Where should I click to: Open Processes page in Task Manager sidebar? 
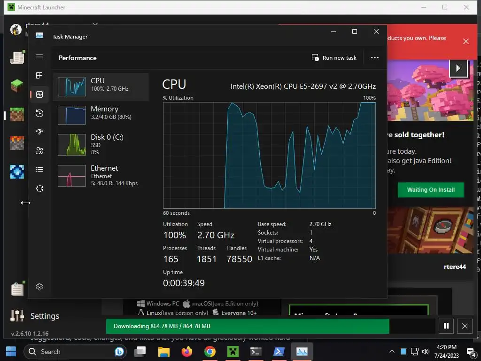pyautogui.click(x=39, y=76)
